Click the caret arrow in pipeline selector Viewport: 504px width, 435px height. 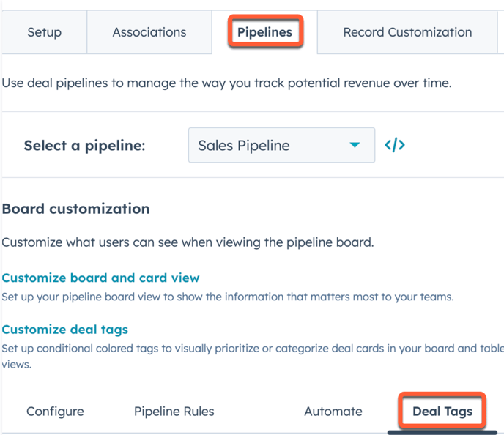[355, 145]
